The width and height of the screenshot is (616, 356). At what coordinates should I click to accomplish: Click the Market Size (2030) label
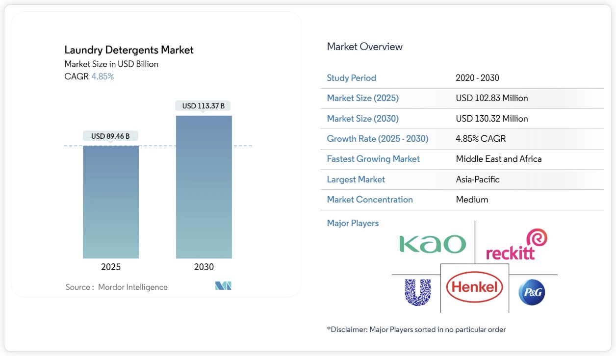pos(362,119)
